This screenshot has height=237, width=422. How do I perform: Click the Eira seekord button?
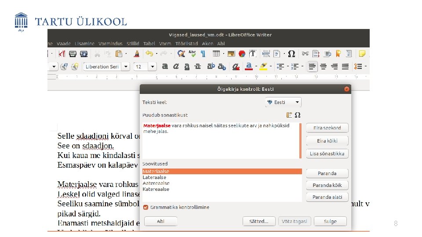(x=327, y=128)
